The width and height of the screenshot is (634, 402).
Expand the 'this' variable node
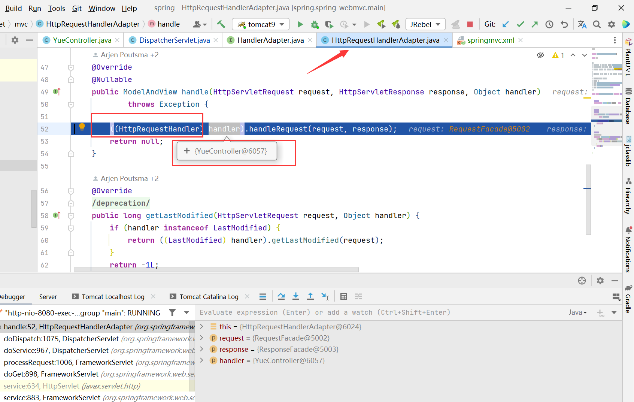pos(201,326)
